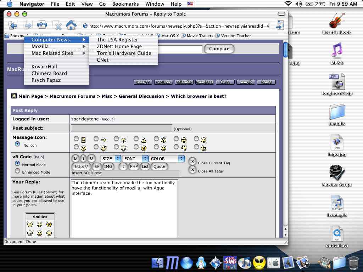Click the Forward arrow in browser toolbar
363x272 pixels.
(28, 25)
